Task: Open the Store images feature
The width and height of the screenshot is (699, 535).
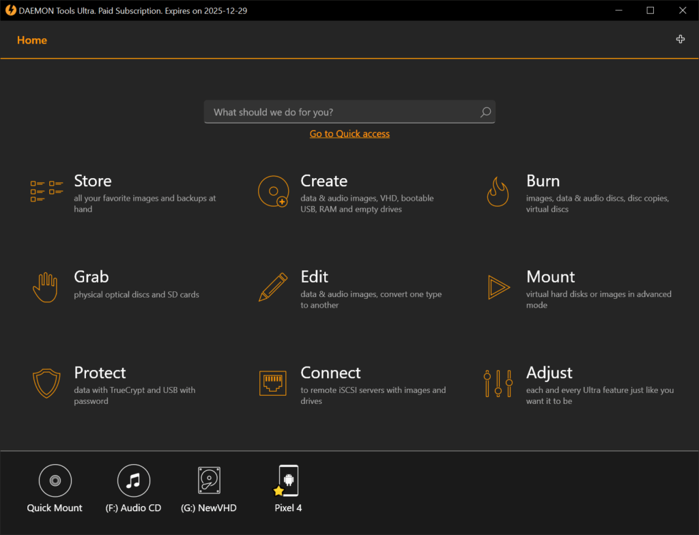Action: click(93, 181)
